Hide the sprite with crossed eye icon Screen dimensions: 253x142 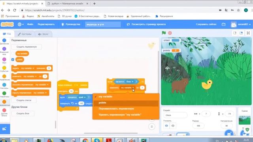pyautogui.click(x=173, y=126)
